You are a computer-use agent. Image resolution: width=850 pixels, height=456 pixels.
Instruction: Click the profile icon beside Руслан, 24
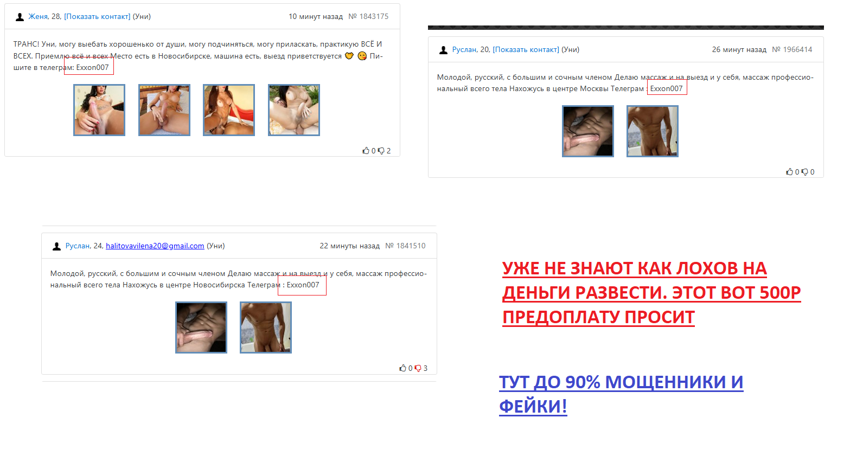tap(56, 246)
